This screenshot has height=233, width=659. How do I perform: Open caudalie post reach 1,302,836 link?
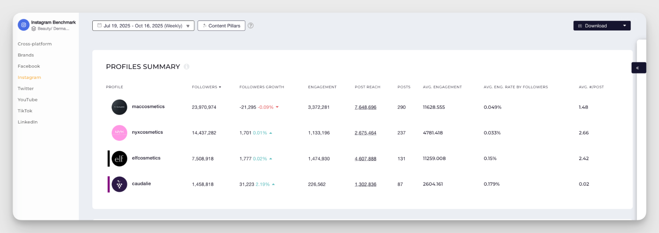pyautogui.click(x=365, y=184)
